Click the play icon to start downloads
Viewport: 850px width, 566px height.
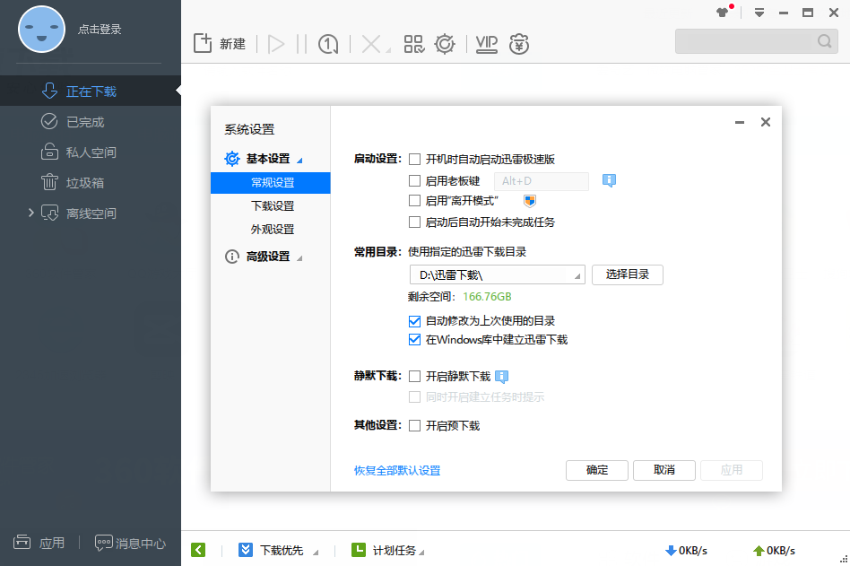tap(277, 42)
